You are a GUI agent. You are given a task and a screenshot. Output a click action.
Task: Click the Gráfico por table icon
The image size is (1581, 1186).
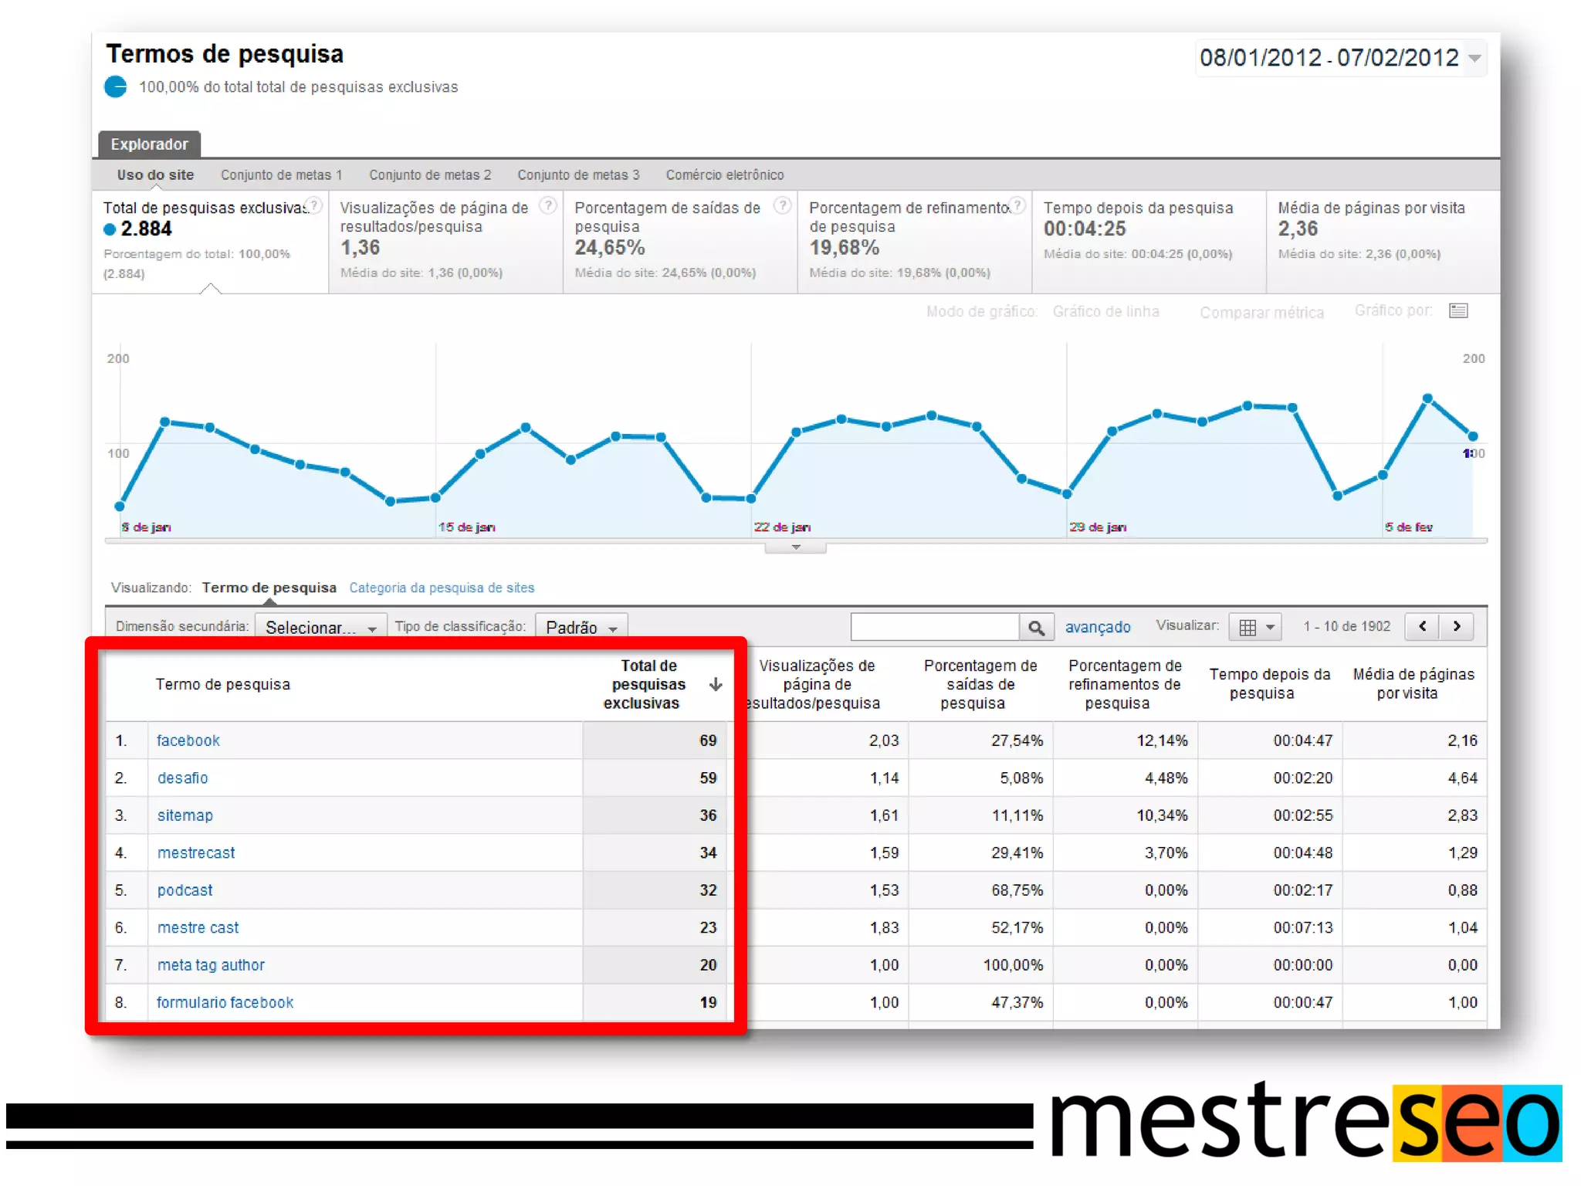tap(1458, 311)
